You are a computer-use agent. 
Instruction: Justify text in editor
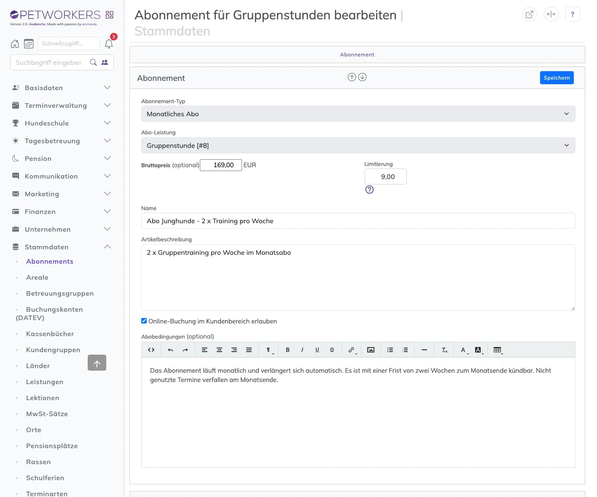tap(249, 350)
